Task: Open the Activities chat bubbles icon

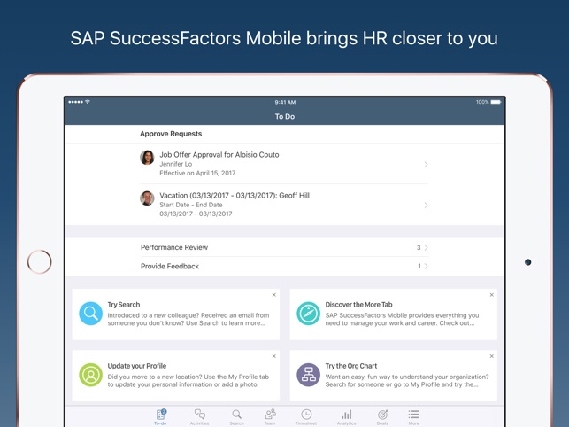Action: (x=200, y=415)
